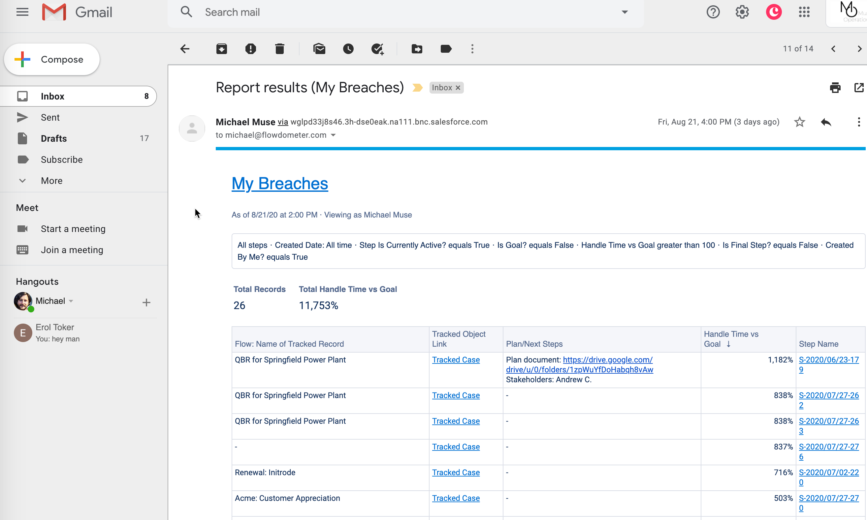Viewport: 867px width, 520px height.
Task: Report this email as spam
Action: [x=250, y=49]
